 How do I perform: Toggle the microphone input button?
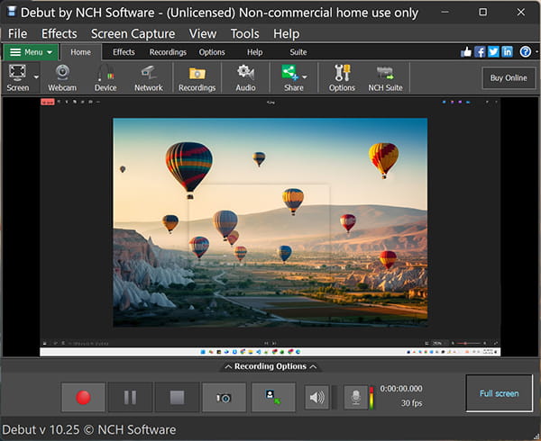(x=356, y=397)
